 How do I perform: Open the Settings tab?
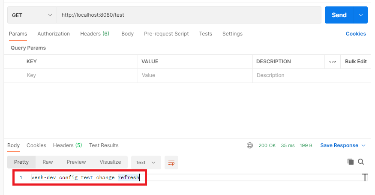pos(232,34)
